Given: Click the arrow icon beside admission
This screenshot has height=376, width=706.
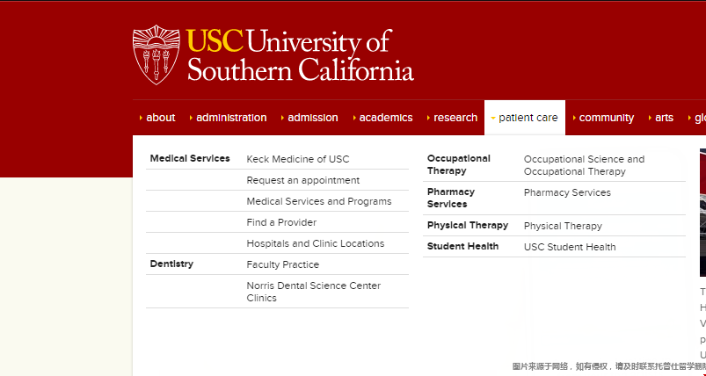Looking at the screenshot, I should tap(282, 118).
